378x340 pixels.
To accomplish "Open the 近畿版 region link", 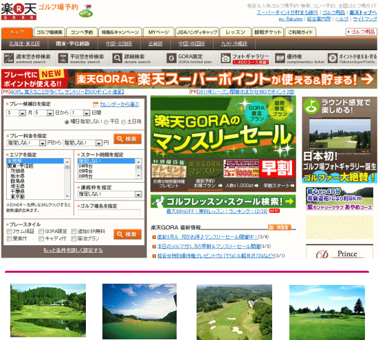I will 155,44.
